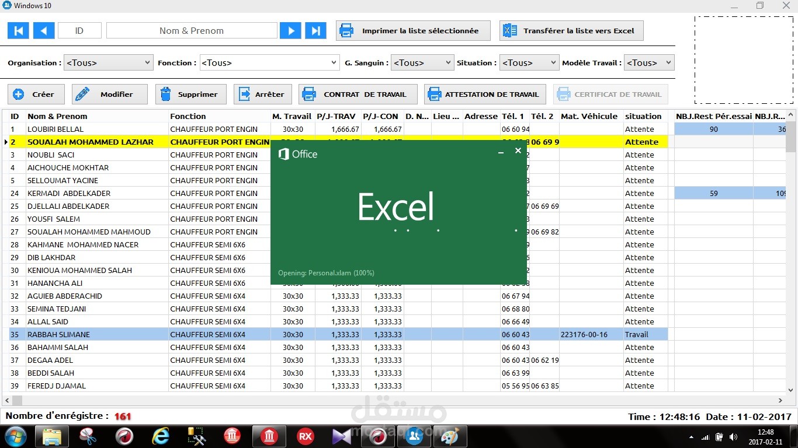Image resolution: width=798 pixels, height=448 pixels.
Task: Click the P/J-CON column header
Action: [383, 116]
